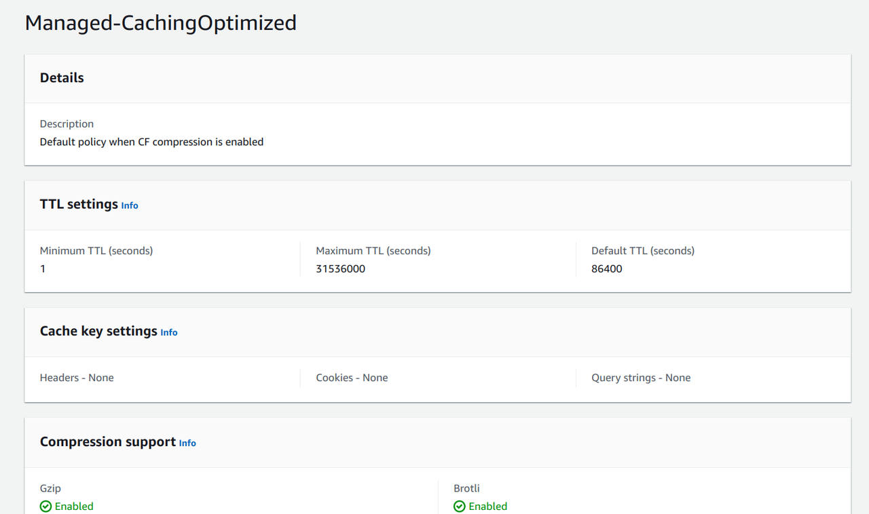This screenshot has height=514, width=869.
Task: Click the Brotli enabled checkmark icon
Action: point(460,507)
